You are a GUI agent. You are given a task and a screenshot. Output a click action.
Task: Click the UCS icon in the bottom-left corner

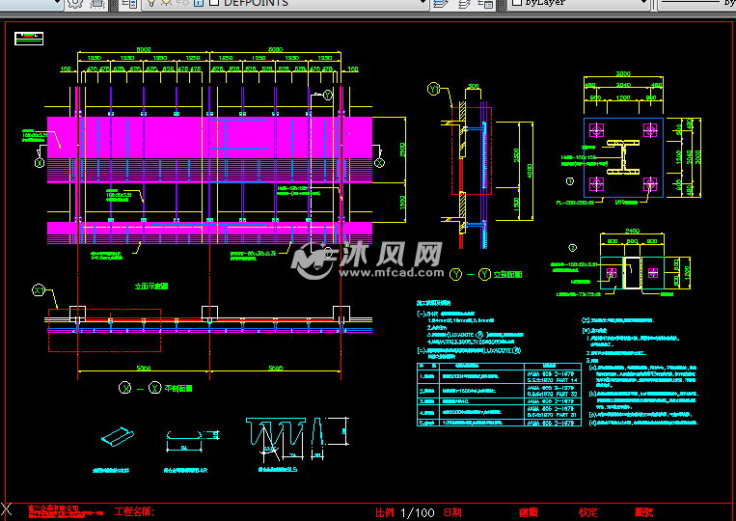tap(8, 509)
